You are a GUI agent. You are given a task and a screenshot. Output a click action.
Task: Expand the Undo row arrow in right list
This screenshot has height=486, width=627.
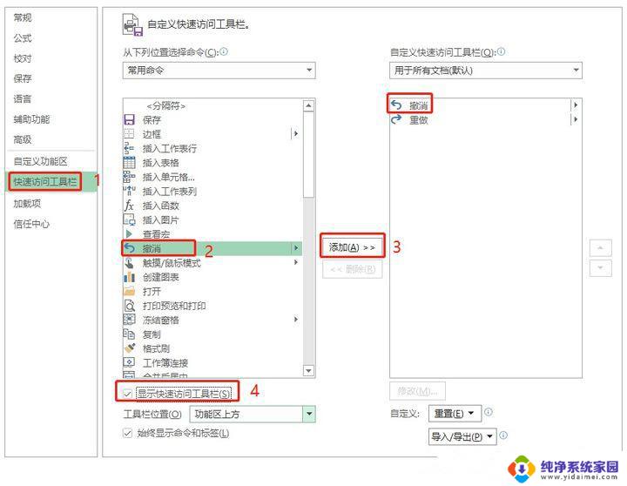click(576, 105)
